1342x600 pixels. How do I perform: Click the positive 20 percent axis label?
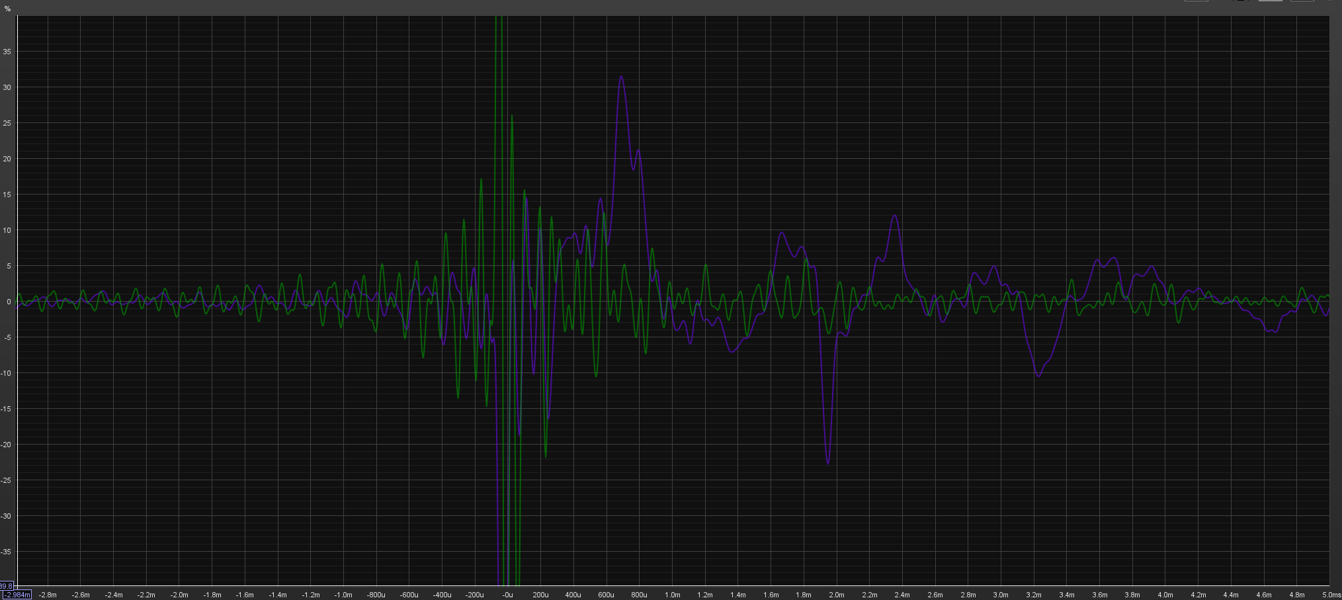[x=7, y=159]
